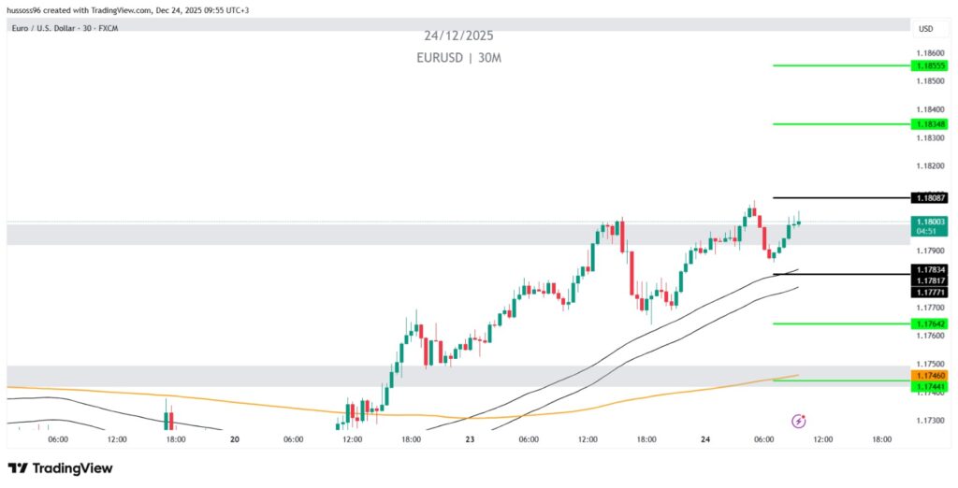Click the green 1.17441 price label
The width and height of the screenshot is (958, 488).
(930, 386)
